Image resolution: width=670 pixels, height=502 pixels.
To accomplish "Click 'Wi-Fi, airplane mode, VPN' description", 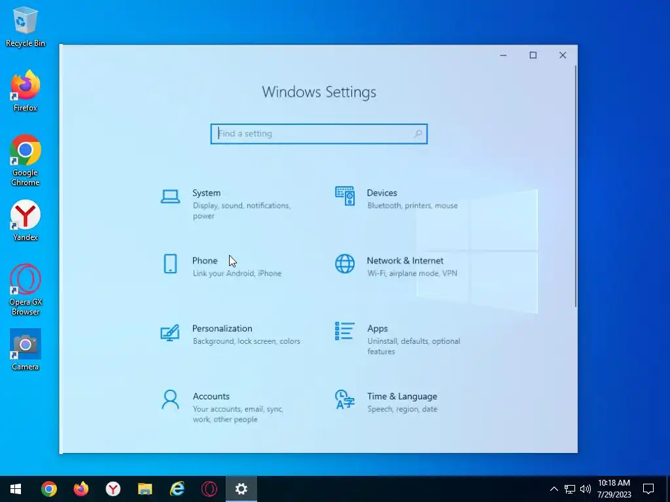I will (x=412, y=273).
